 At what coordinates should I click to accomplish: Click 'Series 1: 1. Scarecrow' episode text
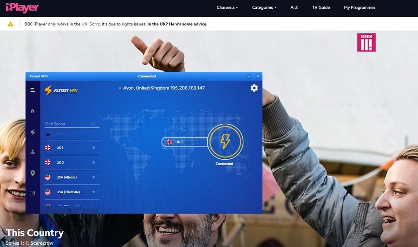[29, 243]
